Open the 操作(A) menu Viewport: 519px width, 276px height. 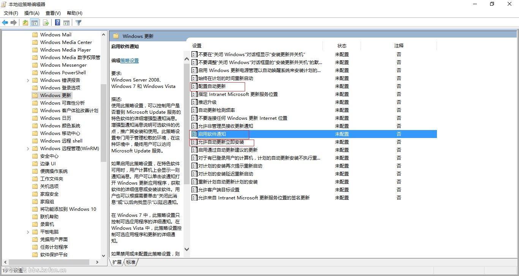click(x=32, y=13)
